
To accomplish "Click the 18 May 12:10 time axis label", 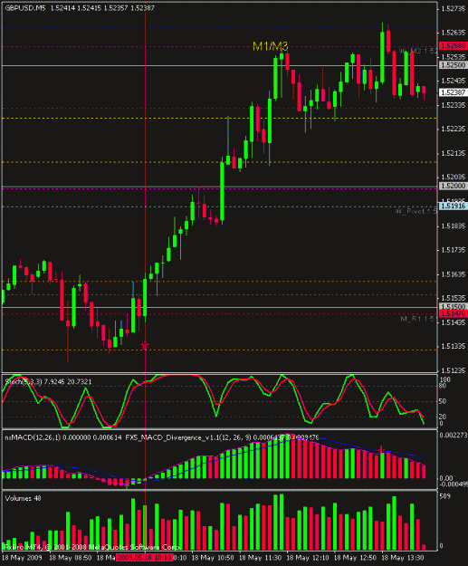I will (x=308, y=558).
